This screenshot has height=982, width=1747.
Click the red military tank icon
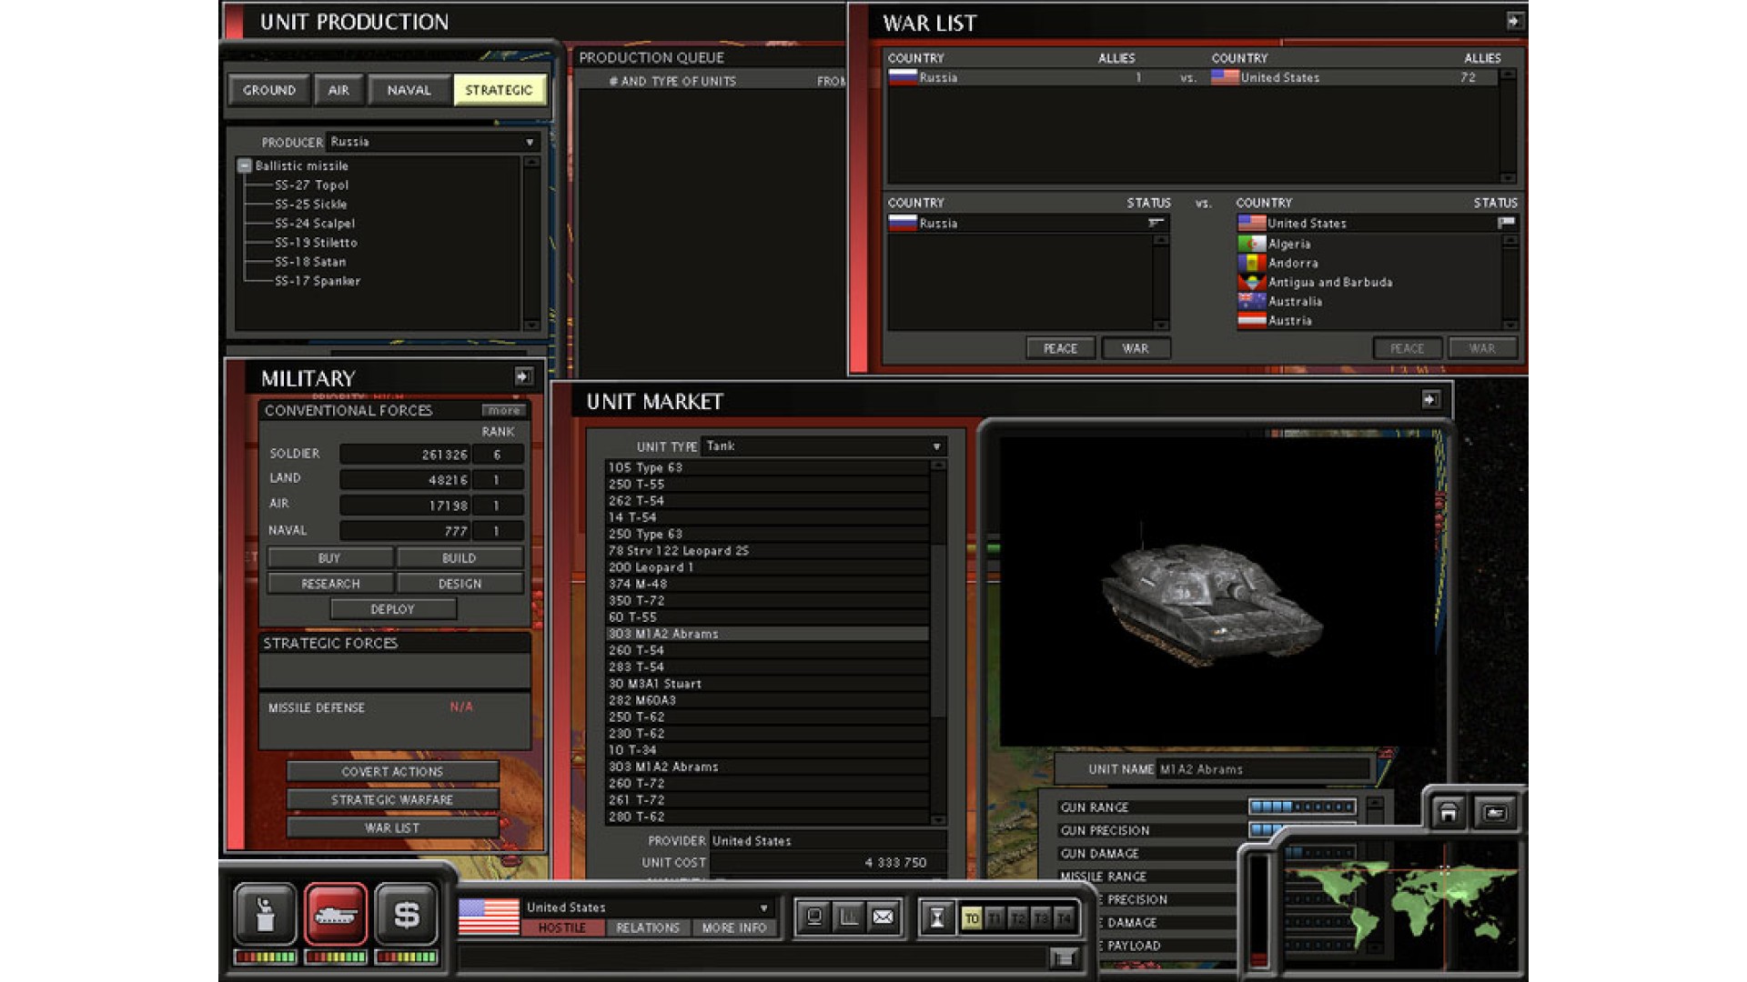click(x=336, y=914)
